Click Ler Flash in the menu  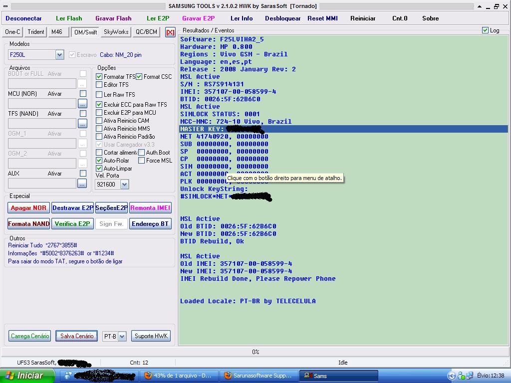69,18
